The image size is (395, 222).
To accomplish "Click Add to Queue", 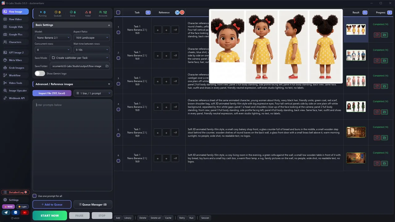I will coord(52,204).
